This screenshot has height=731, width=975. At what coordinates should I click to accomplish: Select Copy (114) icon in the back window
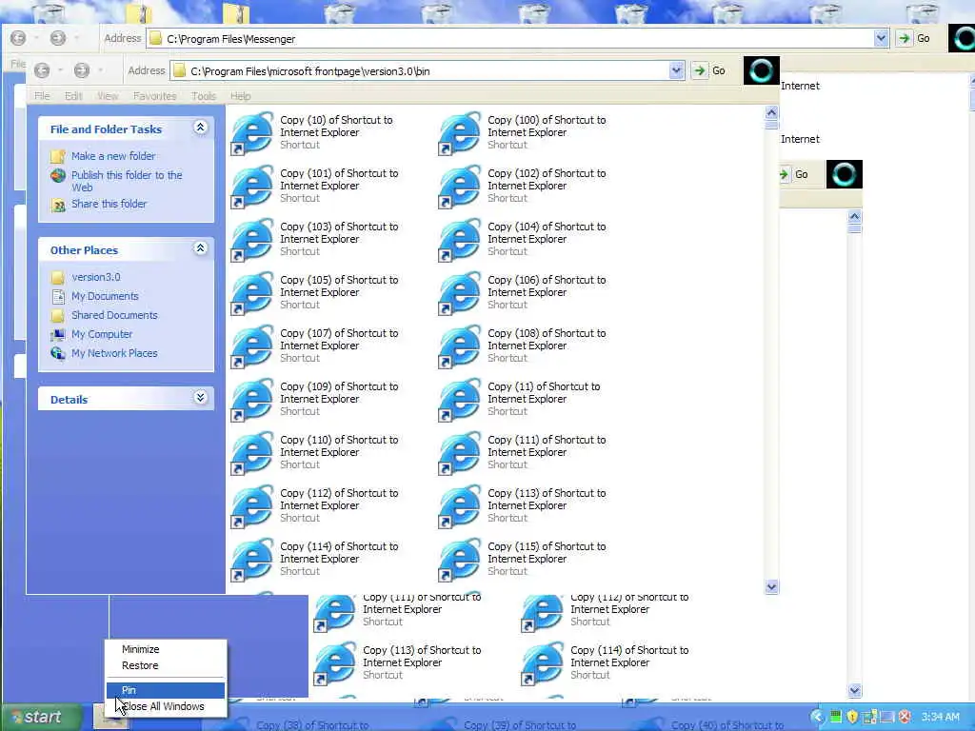(x=543, y=663)
